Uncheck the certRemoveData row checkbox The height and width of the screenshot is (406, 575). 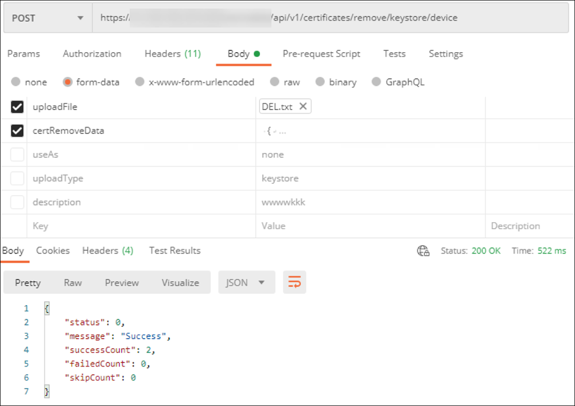[17, 131]
